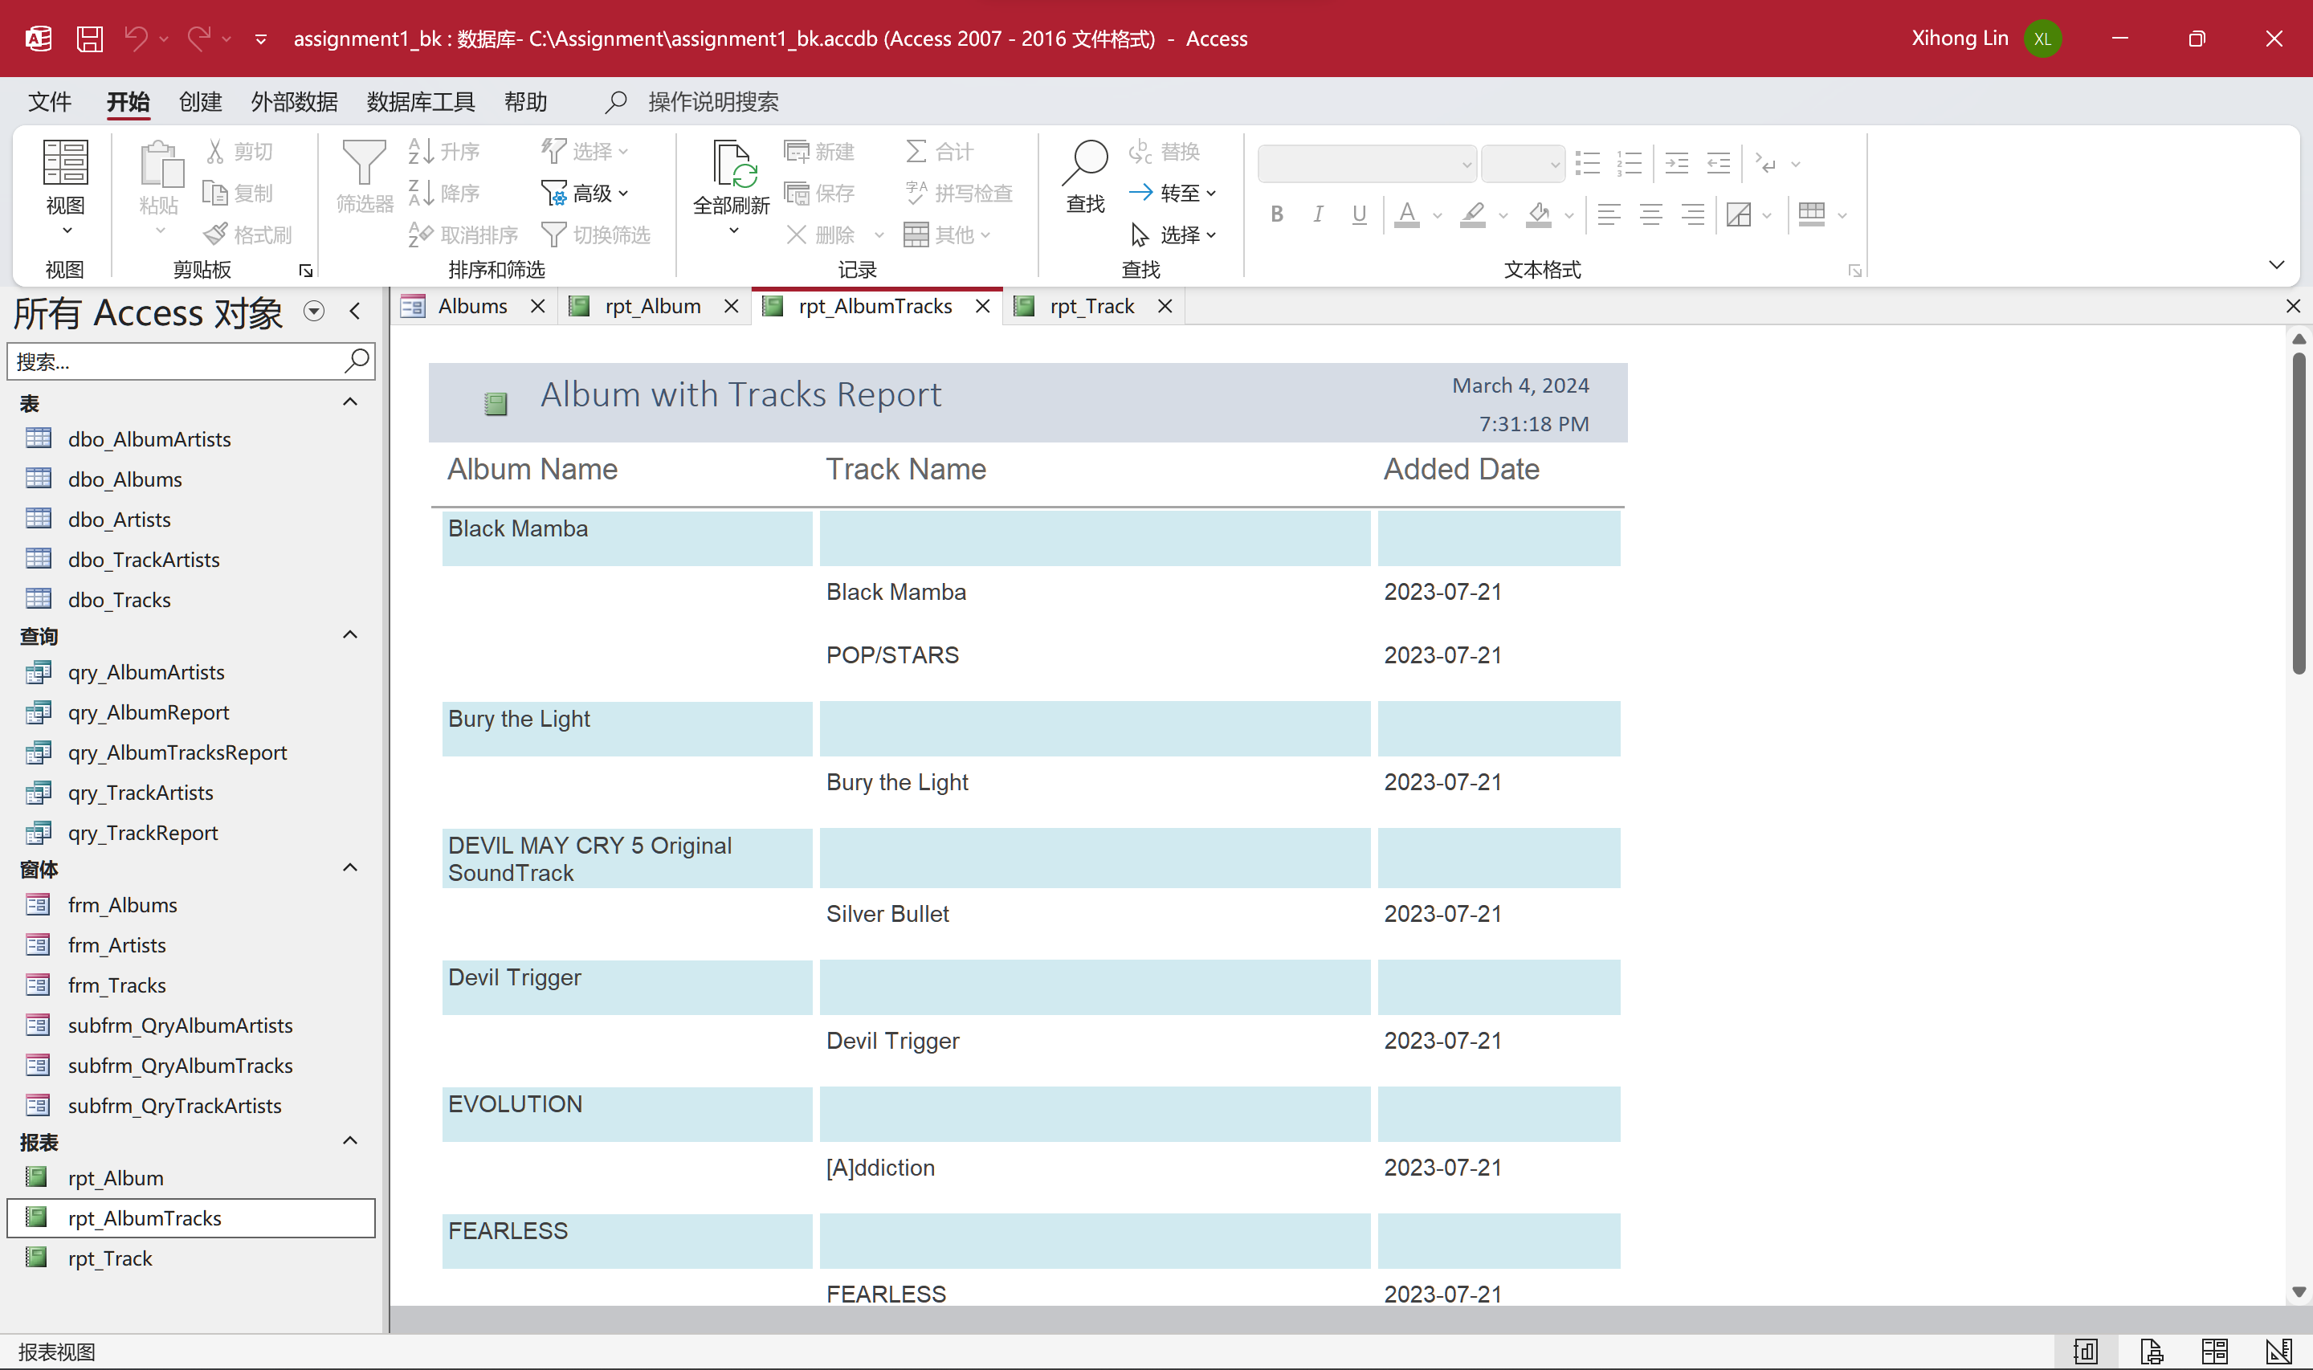Screen dimensions: 2313x1370
Task: Open frm_Artists form in navigation pane
Action: point(117,945)
